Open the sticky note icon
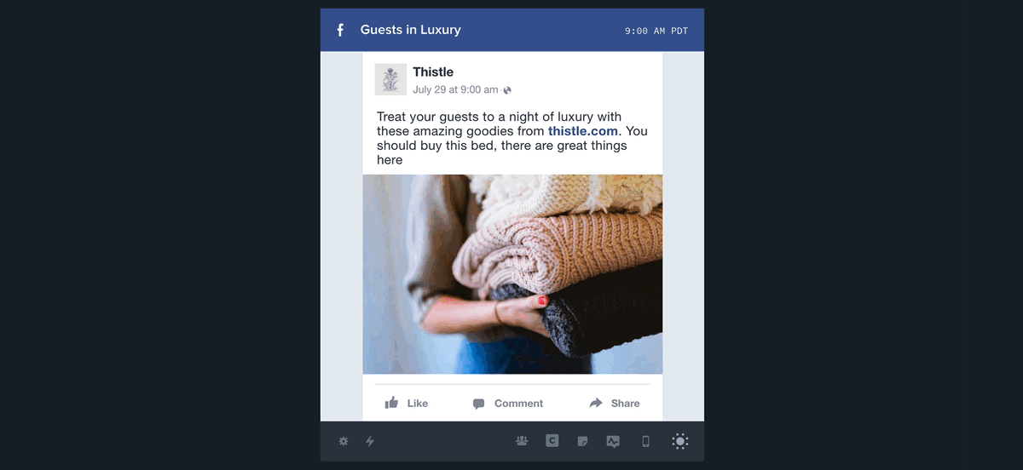1023x470 pixels. click(x=582, y=441)
